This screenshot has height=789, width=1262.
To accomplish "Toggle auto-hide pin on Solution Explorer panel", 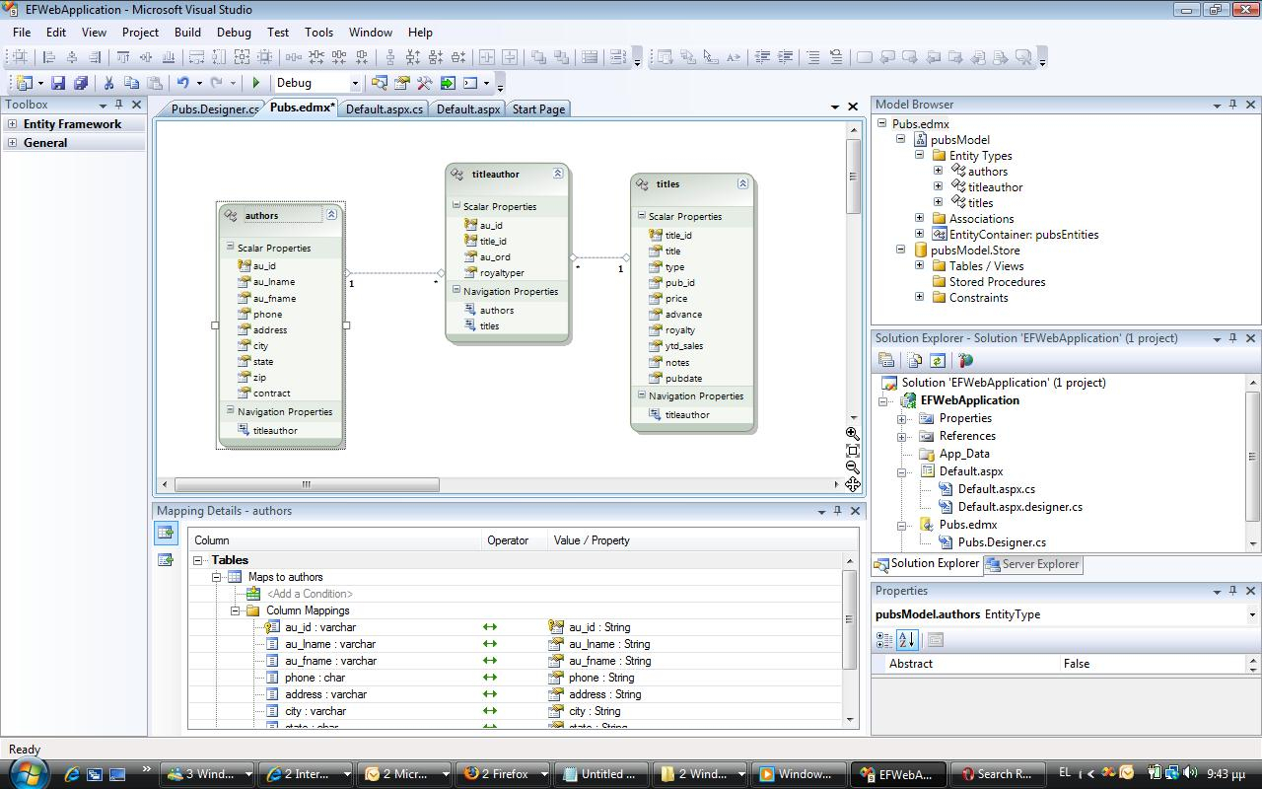I will [1232, 338].
